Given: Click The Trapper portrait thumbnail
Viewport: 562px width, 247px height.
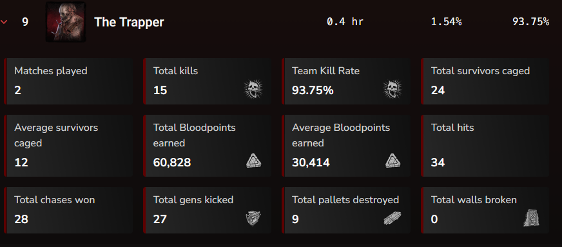Looking at the screenshot, I should pyautogui.click(x=66, y=22).
